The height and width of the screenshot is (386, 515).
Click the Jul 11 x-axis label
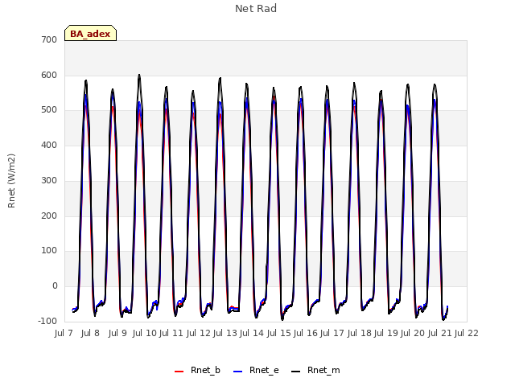[x=171, y=333]
